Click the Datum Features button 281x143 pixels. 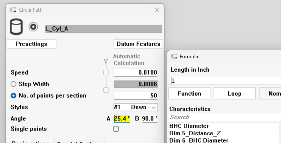pyautogui.click(x=138, y=44)
